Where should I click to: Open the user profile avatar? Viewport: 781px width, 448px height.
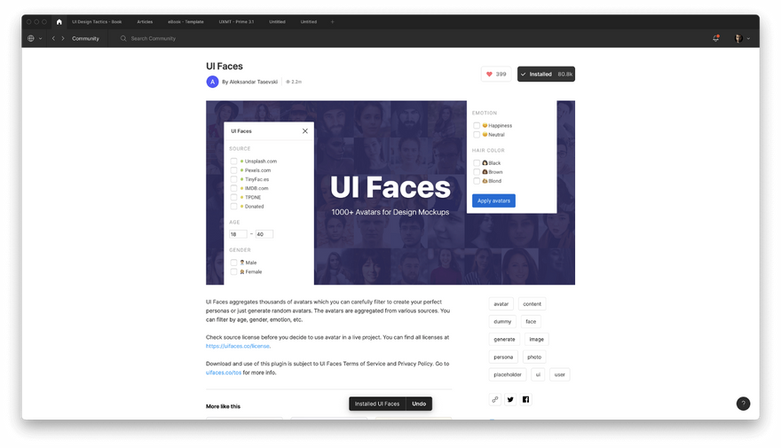tap(738, 38)
